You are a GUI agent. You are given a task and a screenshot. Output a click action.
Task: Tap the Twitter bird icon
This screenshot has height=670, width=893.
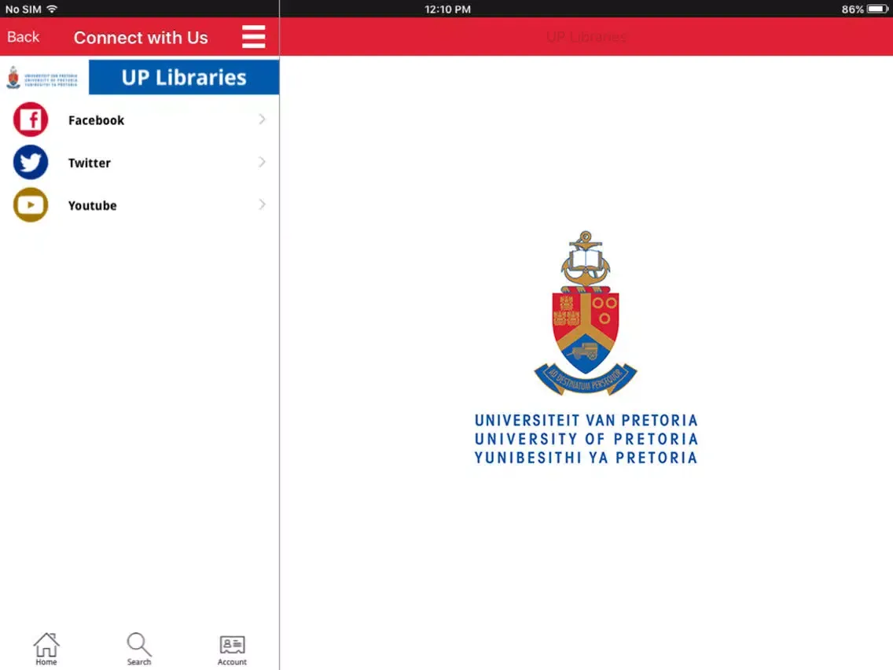[x=30, y=162]
